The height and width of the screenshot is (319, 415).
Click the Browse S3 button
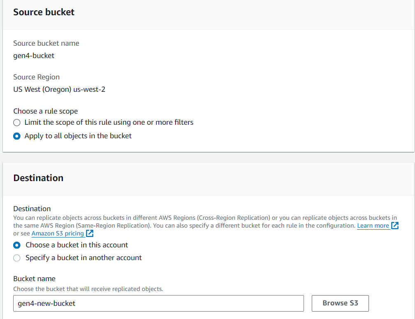click(x=340, y=303)
